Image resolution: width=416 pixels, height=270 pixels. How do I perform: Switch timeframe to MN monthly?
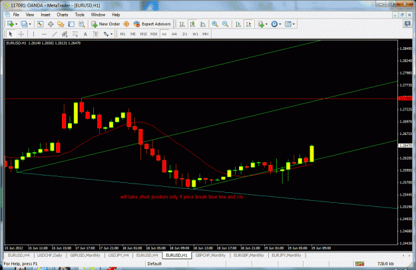(x=206, y=34)
